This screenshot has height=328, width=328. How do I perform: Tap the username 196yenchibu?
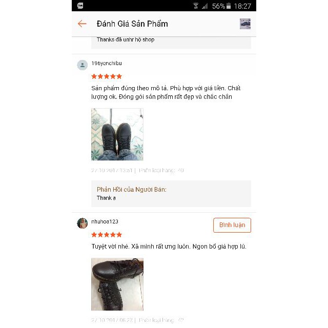pos(107,63)
